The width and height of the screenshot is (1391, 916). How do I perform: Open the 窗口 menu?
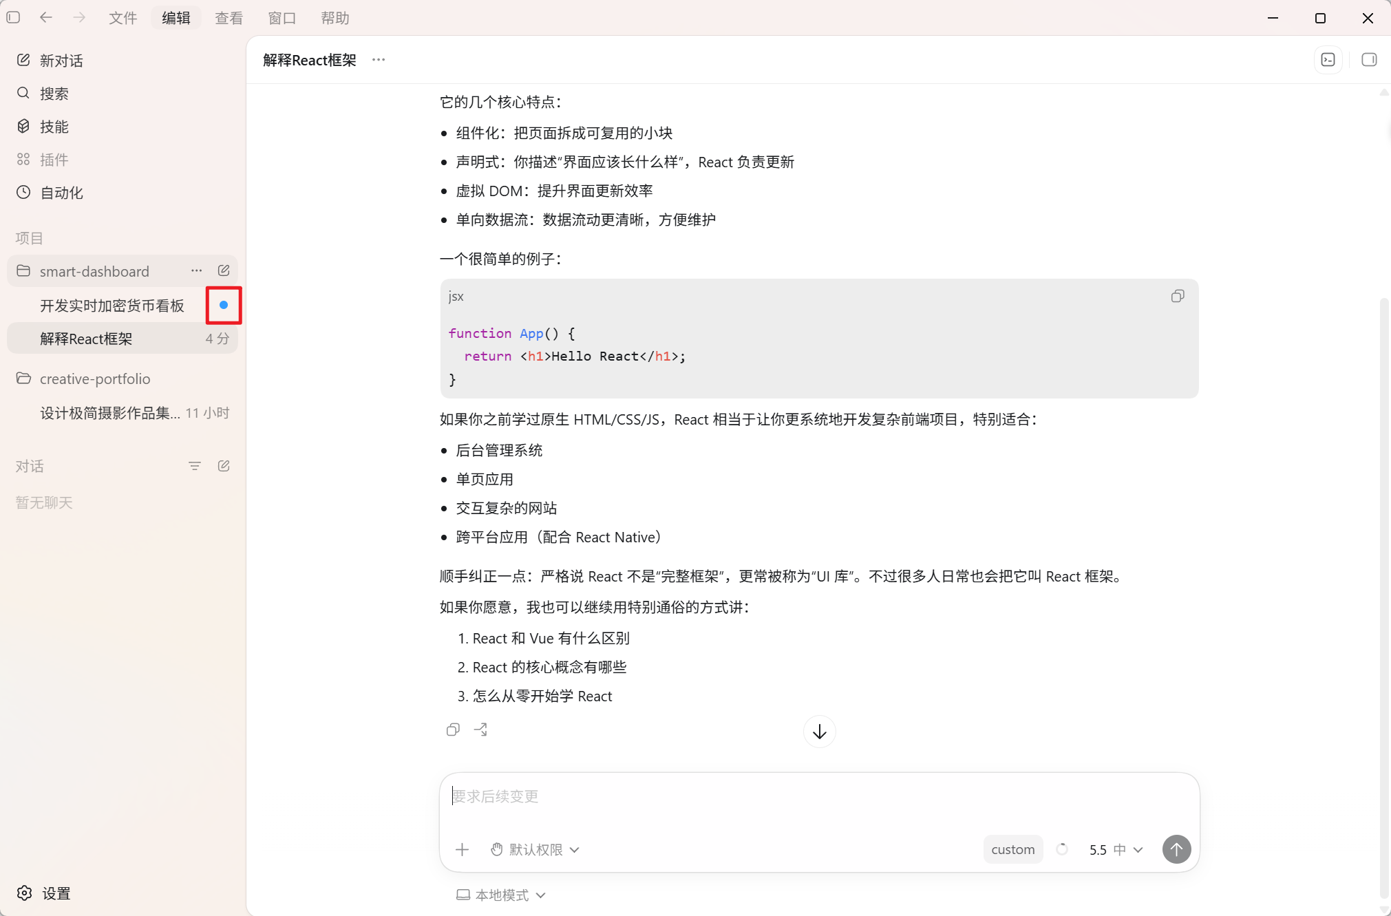tap(282, 18)
